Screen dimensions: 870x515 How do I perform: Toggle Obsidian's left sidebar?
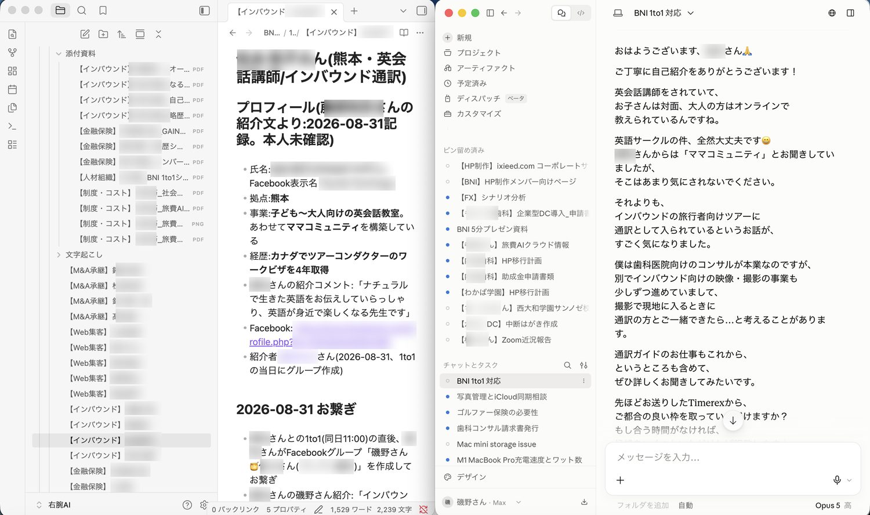[204, 10]
